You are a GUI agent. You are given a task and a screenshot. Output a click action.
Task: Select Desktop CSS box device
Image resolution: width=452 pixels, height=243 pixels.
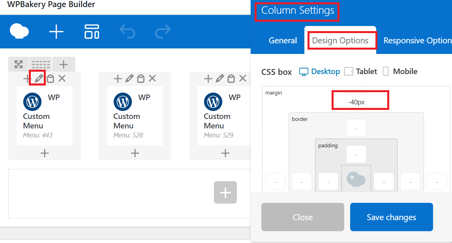319,71
